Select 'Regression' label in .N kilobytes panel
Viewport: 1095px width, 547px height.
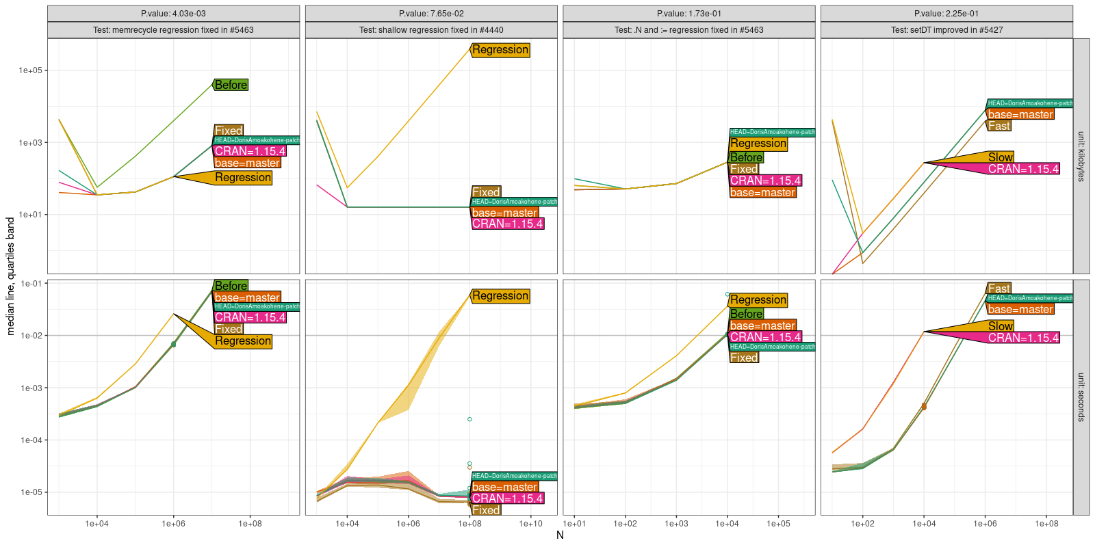[x=758, y=144]
